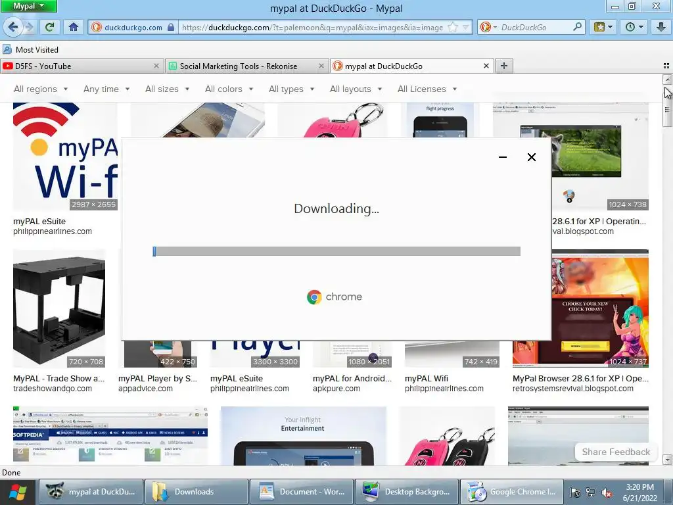Close the Social Marketing Tools tab
The width and height of the screenshot is (673, 505).
321,66
